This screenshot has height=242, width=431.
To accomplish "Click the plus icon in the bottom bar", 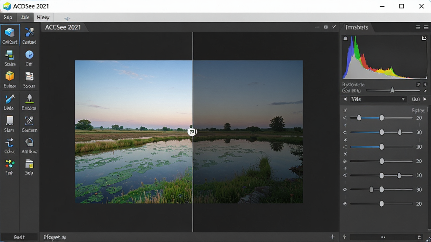I will click(x=333, y=237).
